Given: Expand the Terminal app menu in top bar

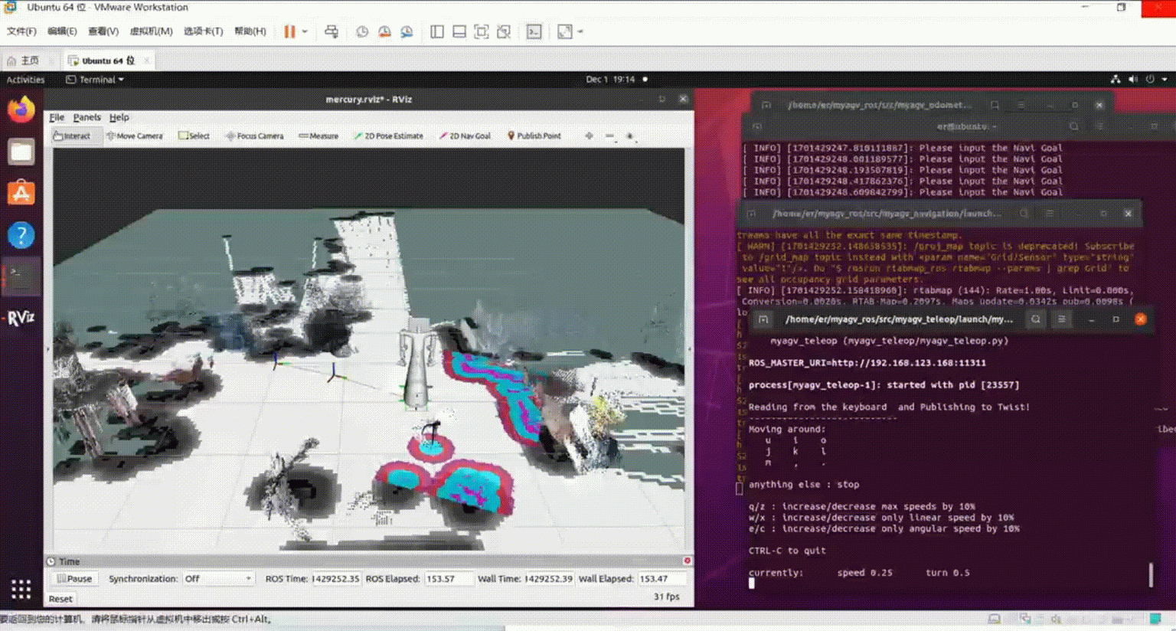Looking at the screenshot, I should (95, 80).
